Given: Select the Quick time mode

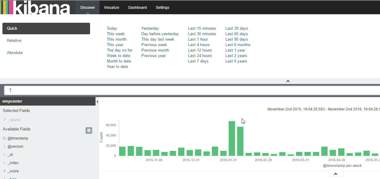Looking at the screenshot, I should (46, 29).
